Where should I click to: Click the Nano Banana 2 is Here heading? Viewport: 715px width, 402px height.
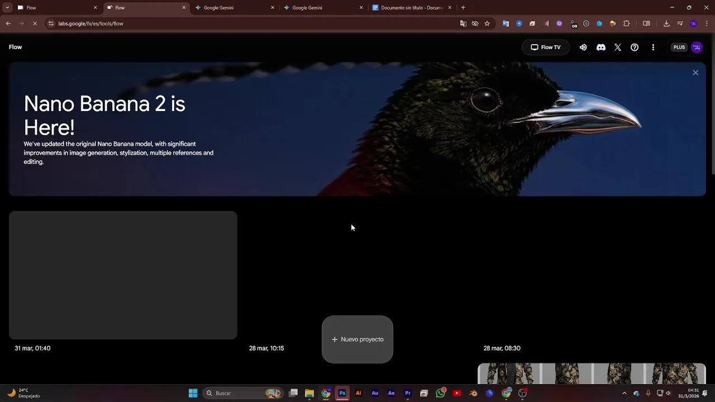104,116
